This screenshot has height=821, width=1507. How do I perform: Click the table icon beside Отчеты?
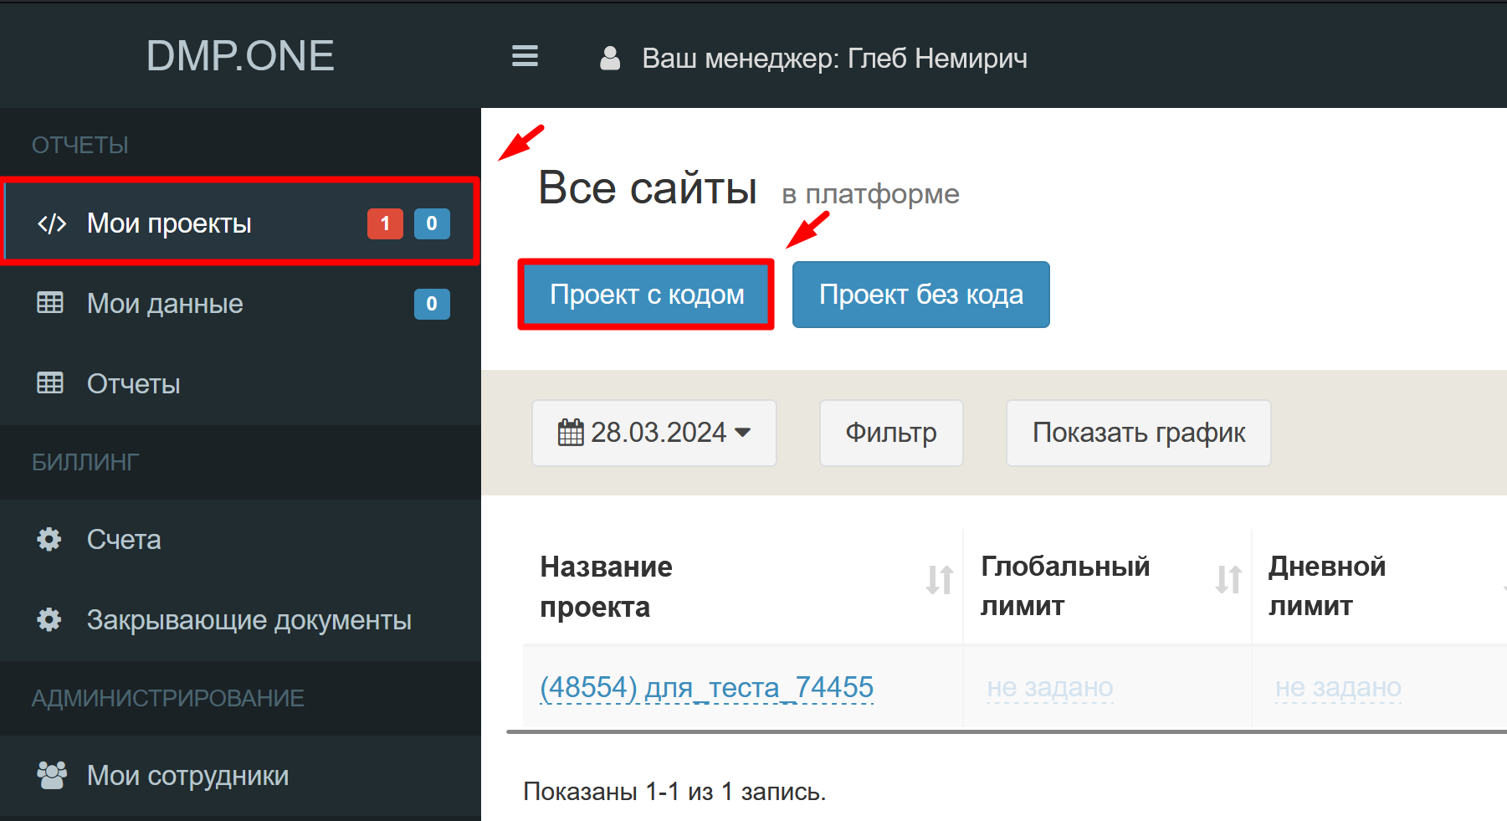coord(50,383)
